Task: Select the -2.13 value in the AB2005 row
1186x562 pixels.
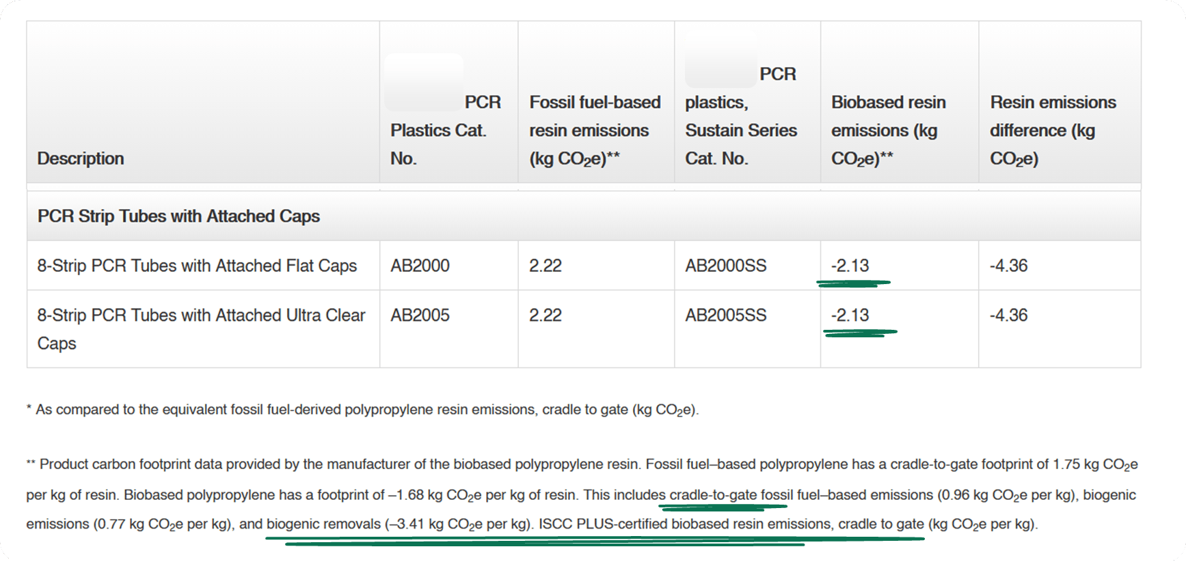Action: pyautogui.click(x=850, y=315)
